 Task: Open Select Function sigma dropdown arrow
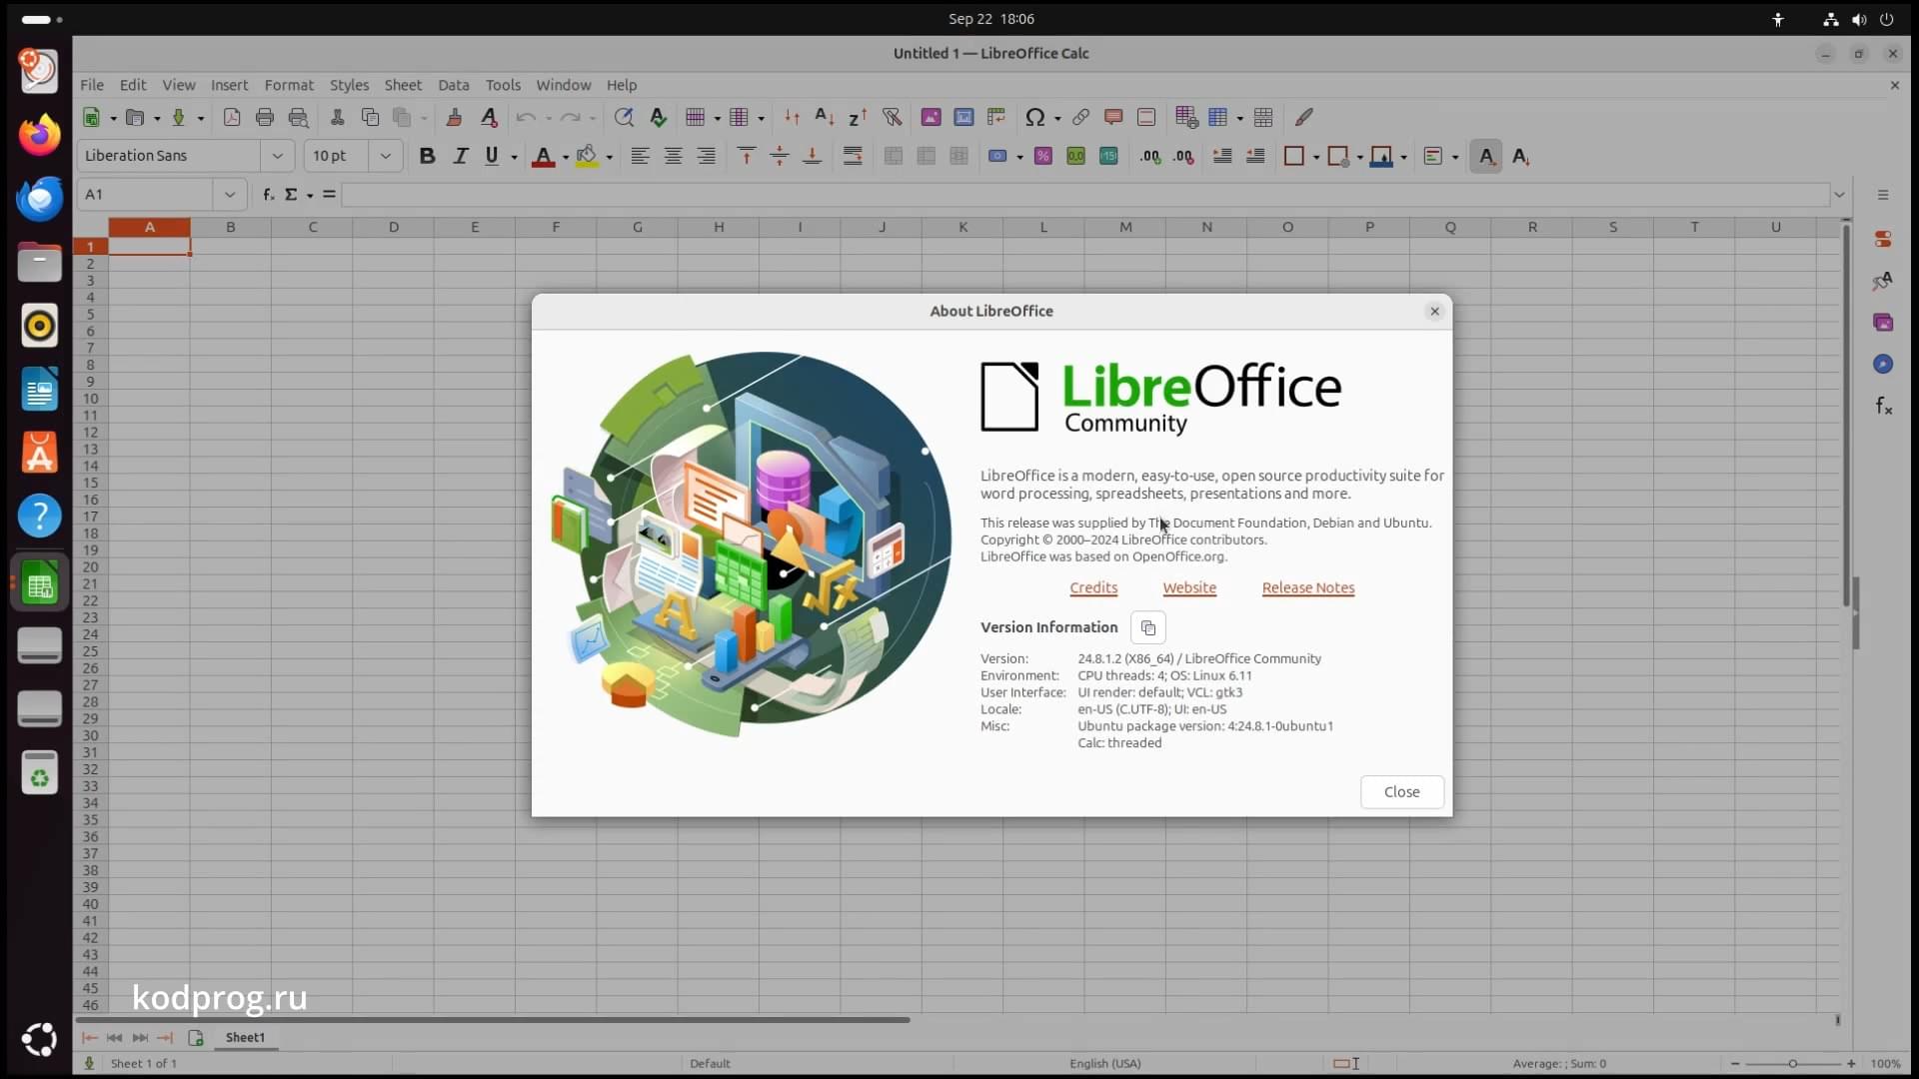click(x=310, y=195)
